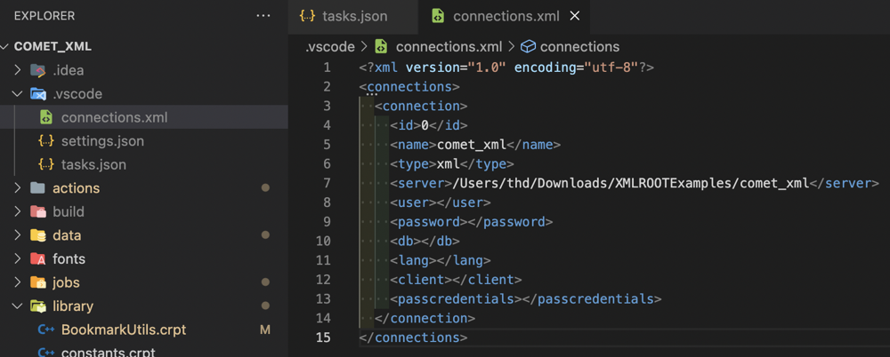Click the client tag on line 12
The width and height of the screenshot is (890, 357).
click(x=421, y=280)
